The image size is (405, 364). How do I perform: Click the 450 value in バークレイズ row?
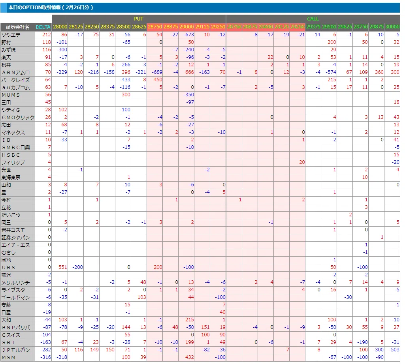(x=158, y=79)
